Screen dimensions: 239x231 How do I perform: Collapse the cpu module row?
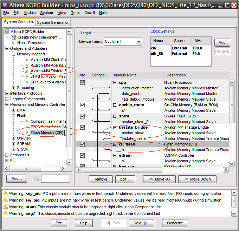[x=115, y=82]
